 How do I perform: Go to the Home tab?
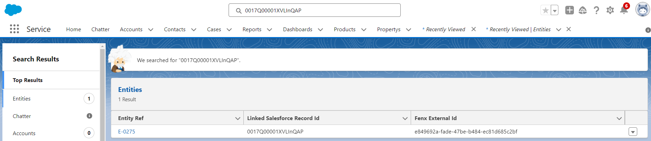[74, 30]
